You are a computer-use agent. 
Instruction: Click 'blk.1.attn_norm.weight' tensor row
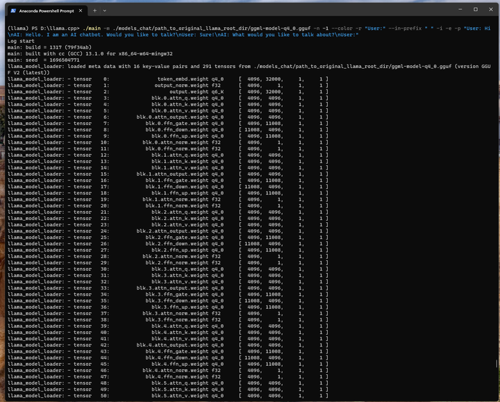tap(168, 199)
